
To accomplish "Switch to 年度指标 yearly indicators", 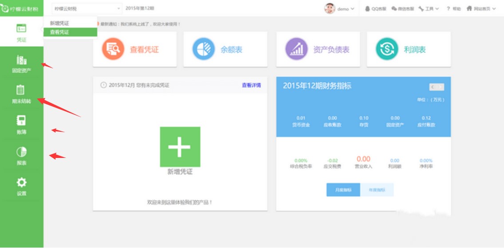I will pyautogui.click(x=377, y=190).
